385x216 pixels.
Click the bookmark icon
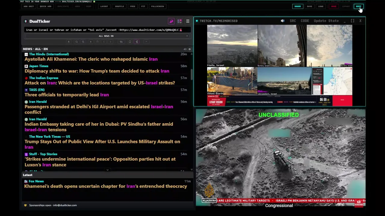click(x=130, y=42)
